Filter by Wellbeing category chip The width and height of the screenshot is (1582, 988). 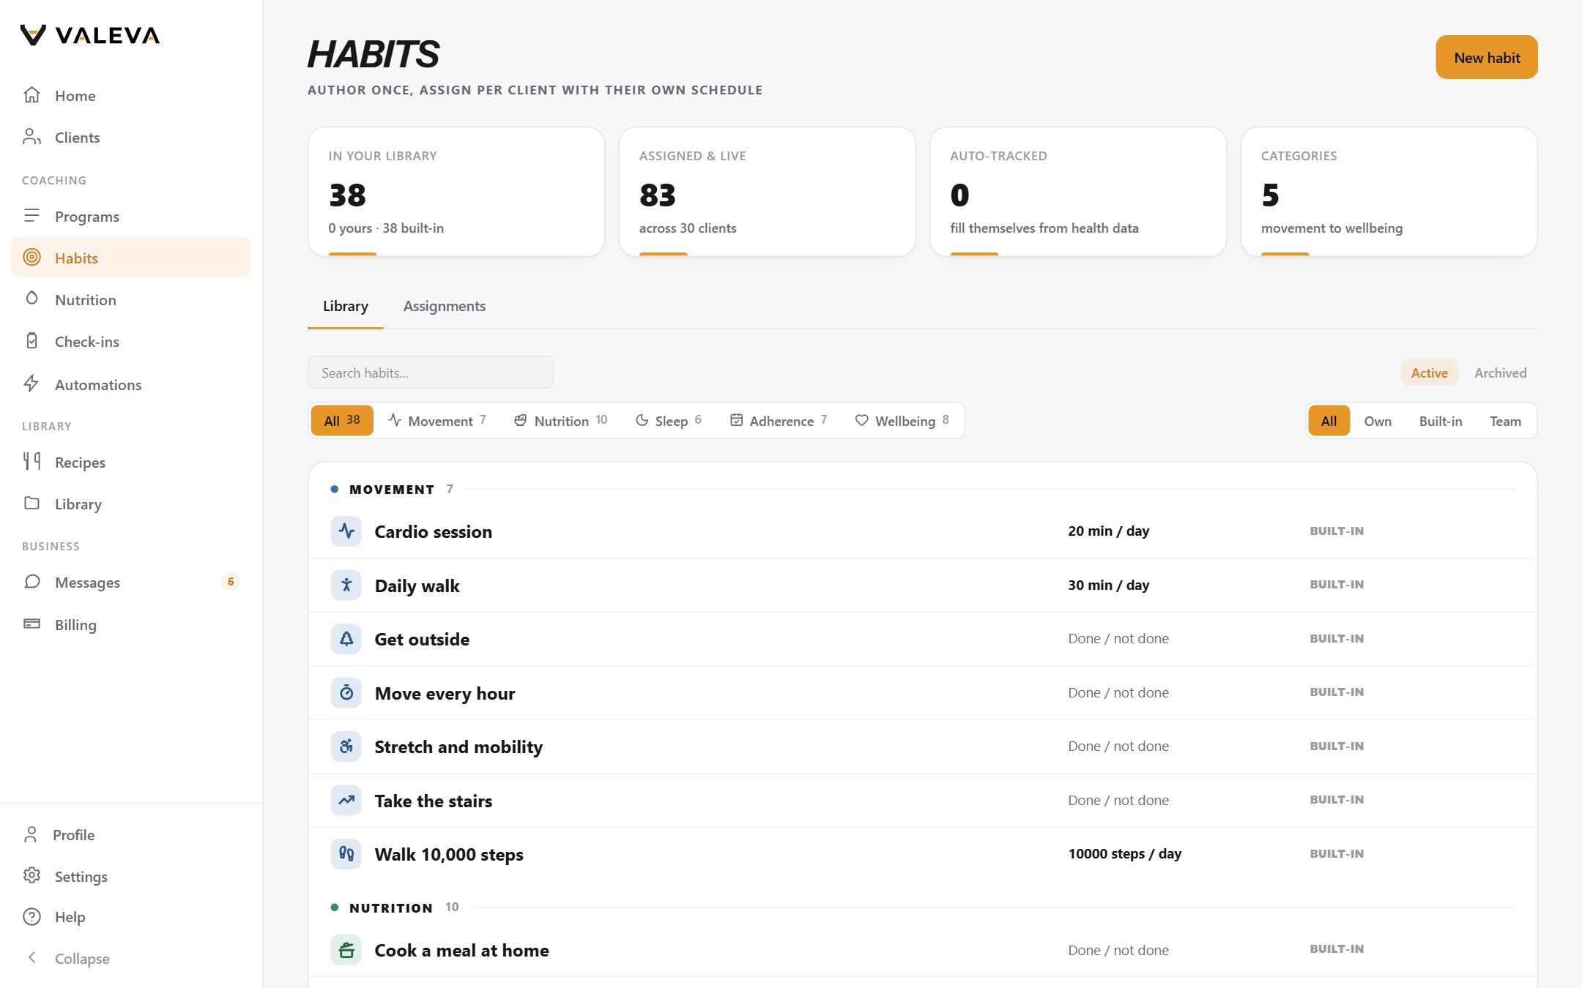click(902, 421)
